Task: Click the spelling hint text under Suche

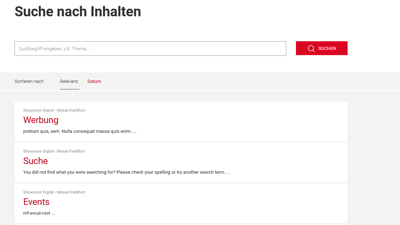Action: [x=127, y=172]
